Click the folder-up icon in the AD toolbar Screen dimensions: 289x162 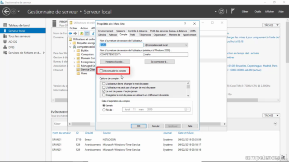pos(82,33)
